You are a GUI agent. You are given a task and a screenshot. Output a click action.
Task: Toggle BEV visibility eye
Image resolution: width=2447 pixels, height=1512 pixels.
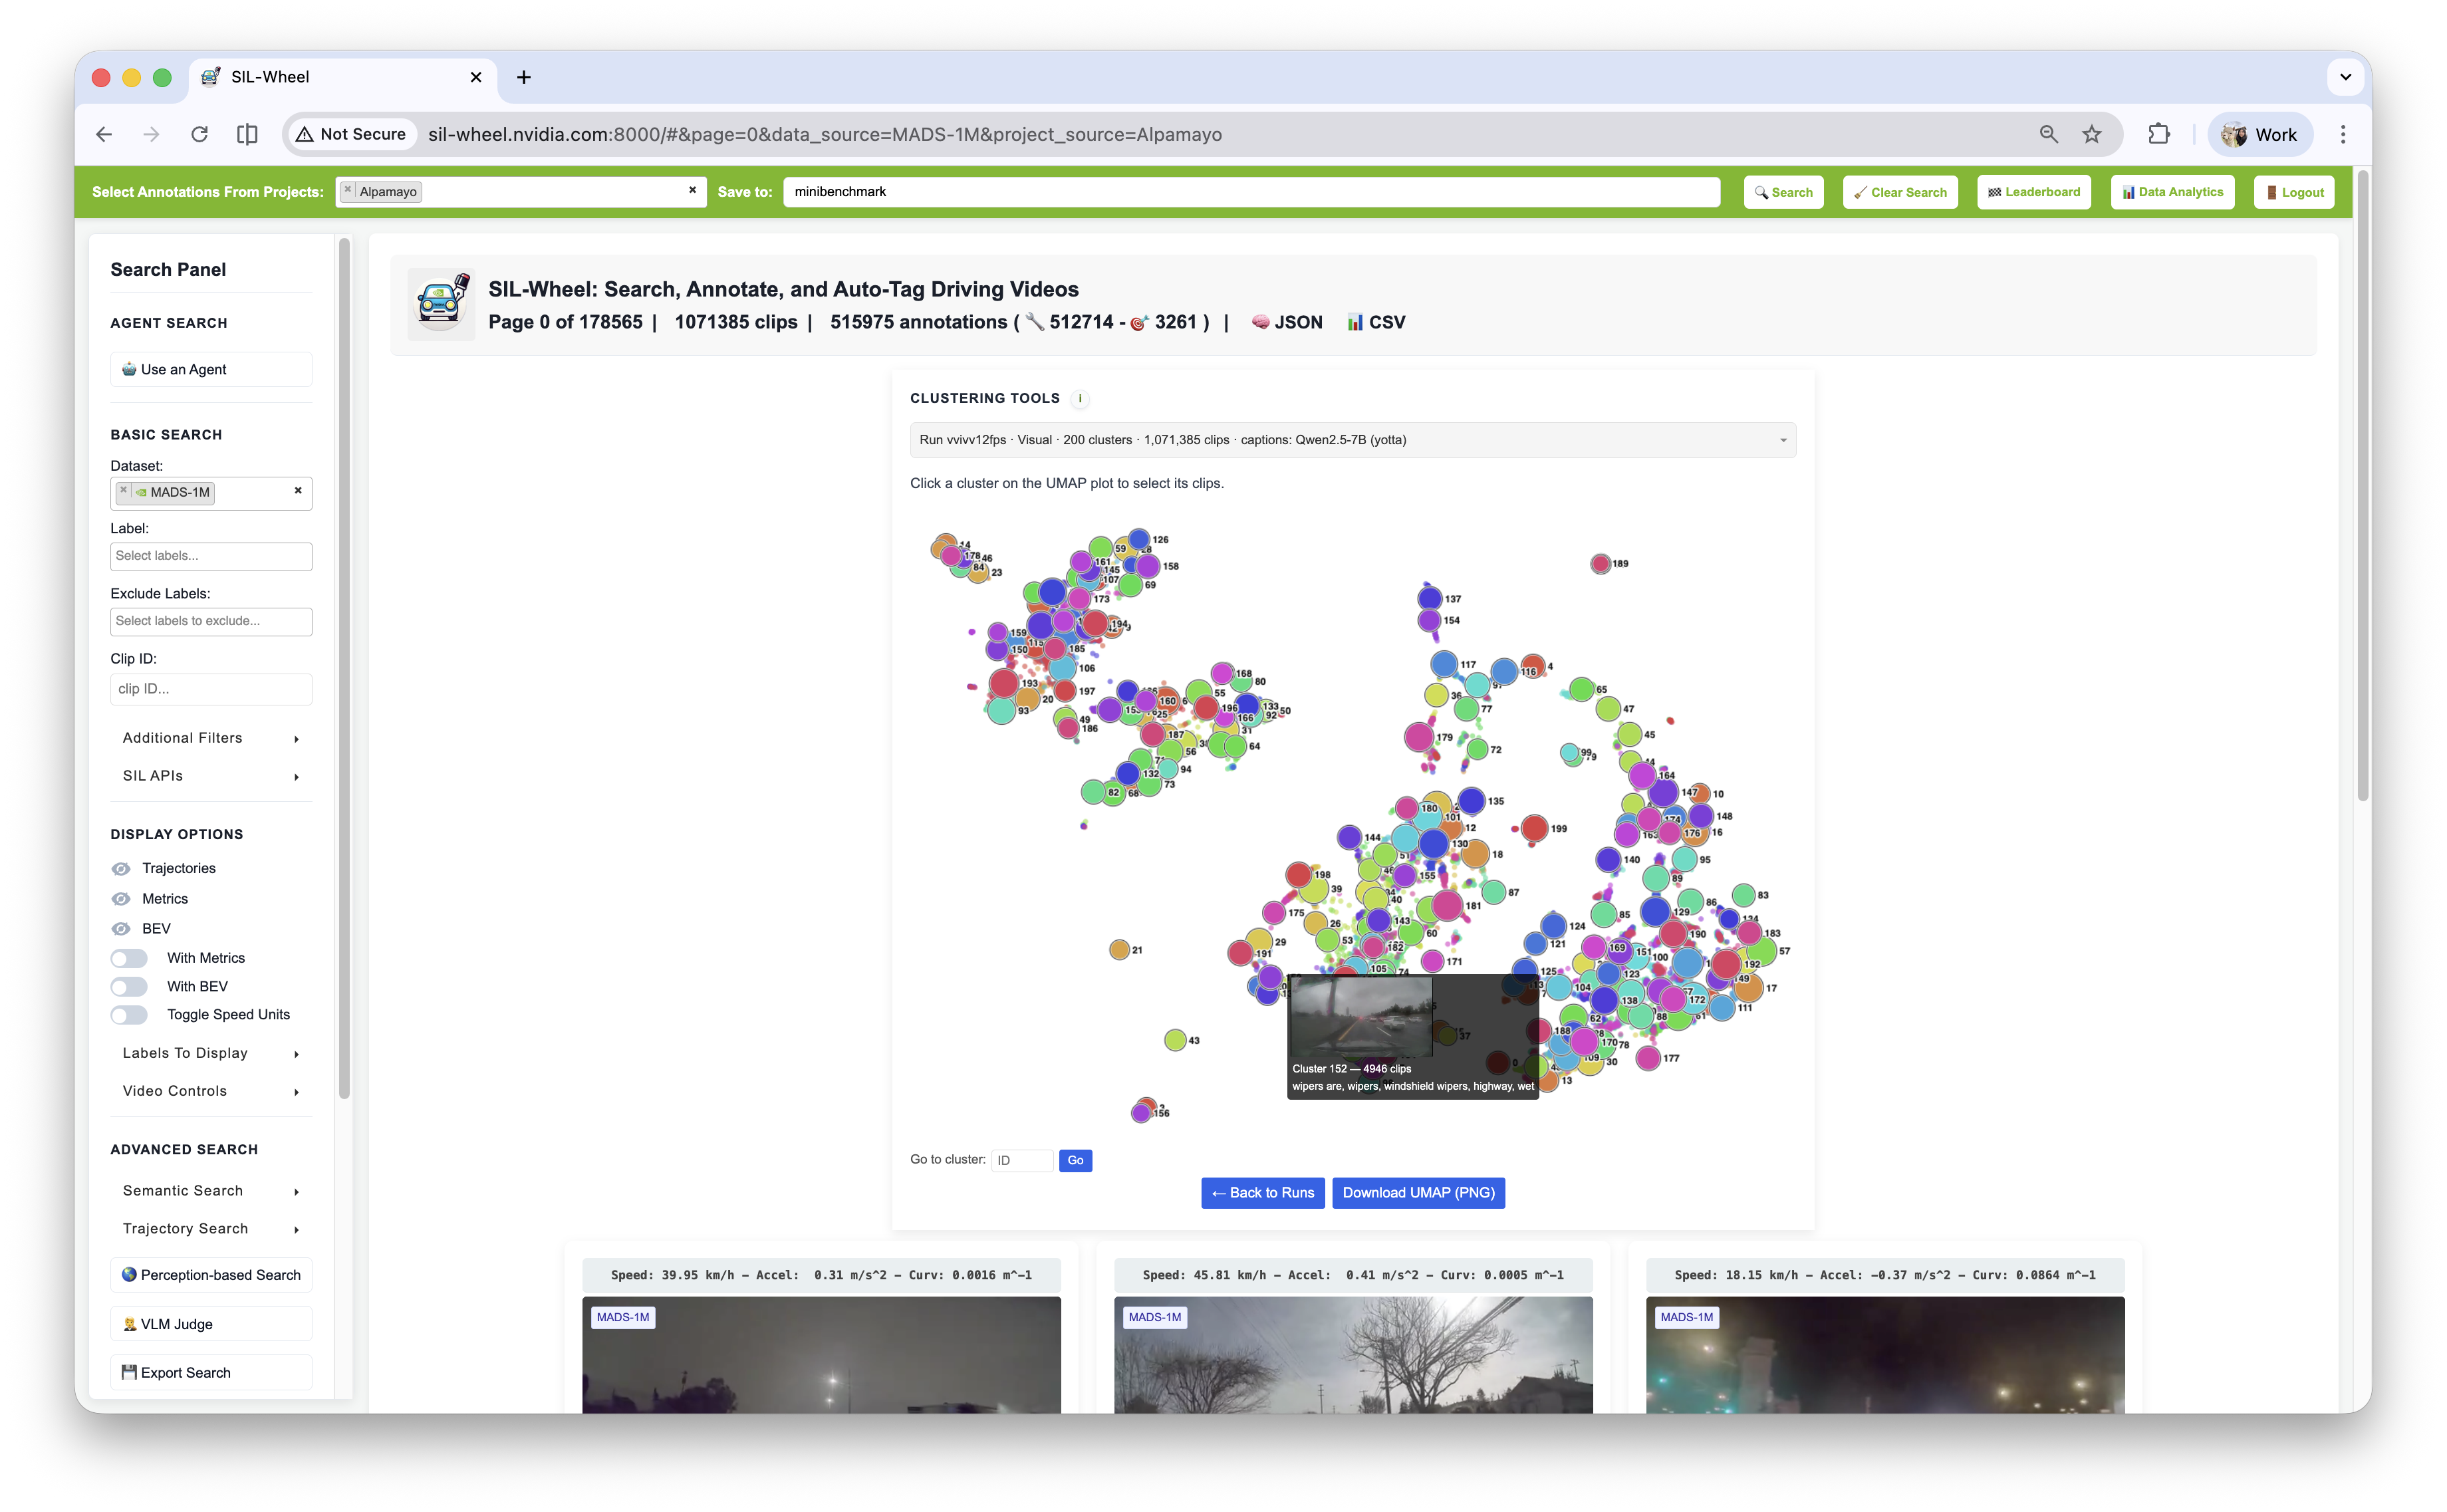[x=121, y=929]
